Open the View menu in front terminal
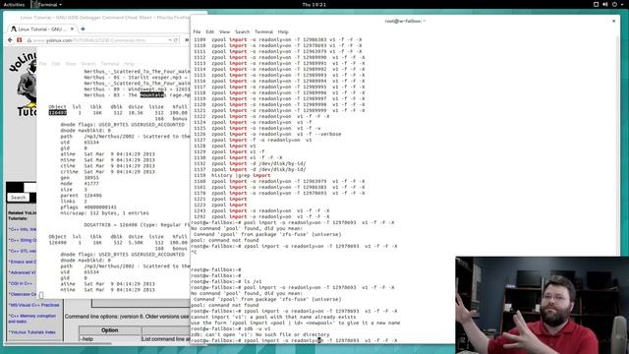Screen dimensions: 629x354 (x=224, y=31)
